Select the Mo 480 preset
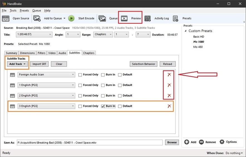246x157 pixels. coord(198,47)
